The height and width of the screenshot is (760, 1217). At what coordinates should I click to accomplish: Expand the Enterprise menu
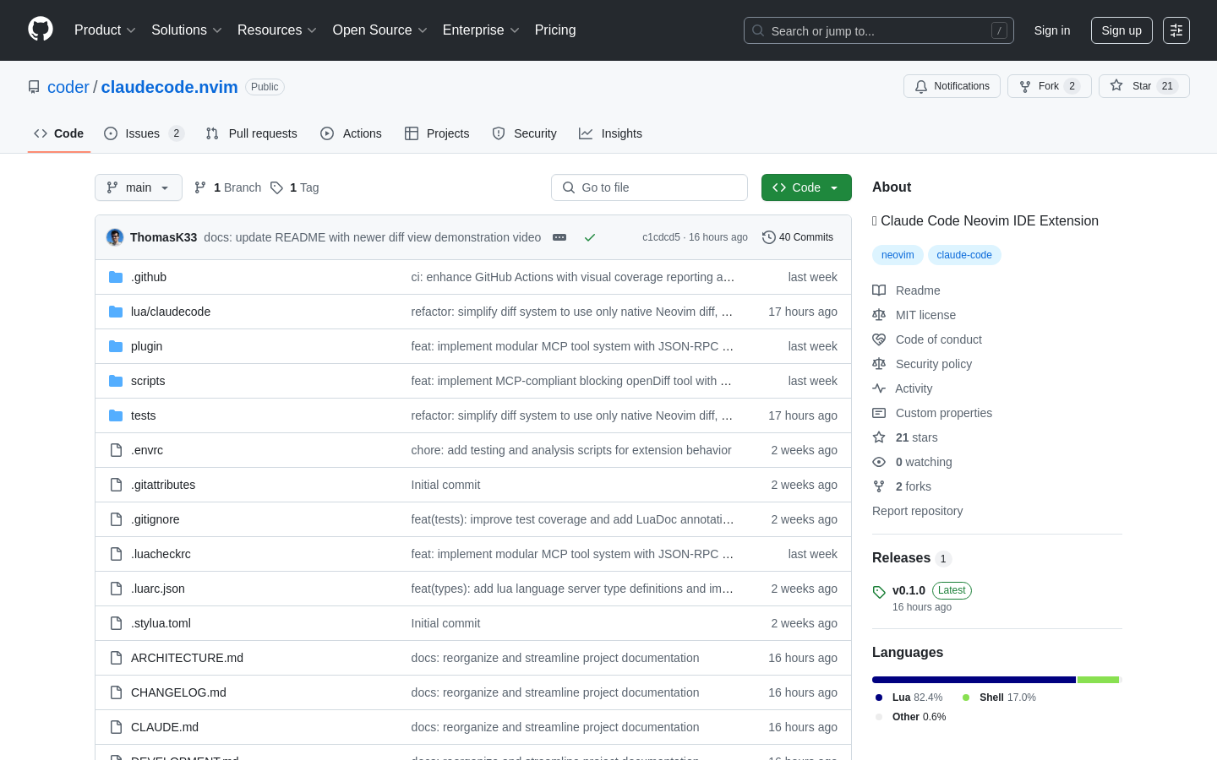(x=481, y=30)
